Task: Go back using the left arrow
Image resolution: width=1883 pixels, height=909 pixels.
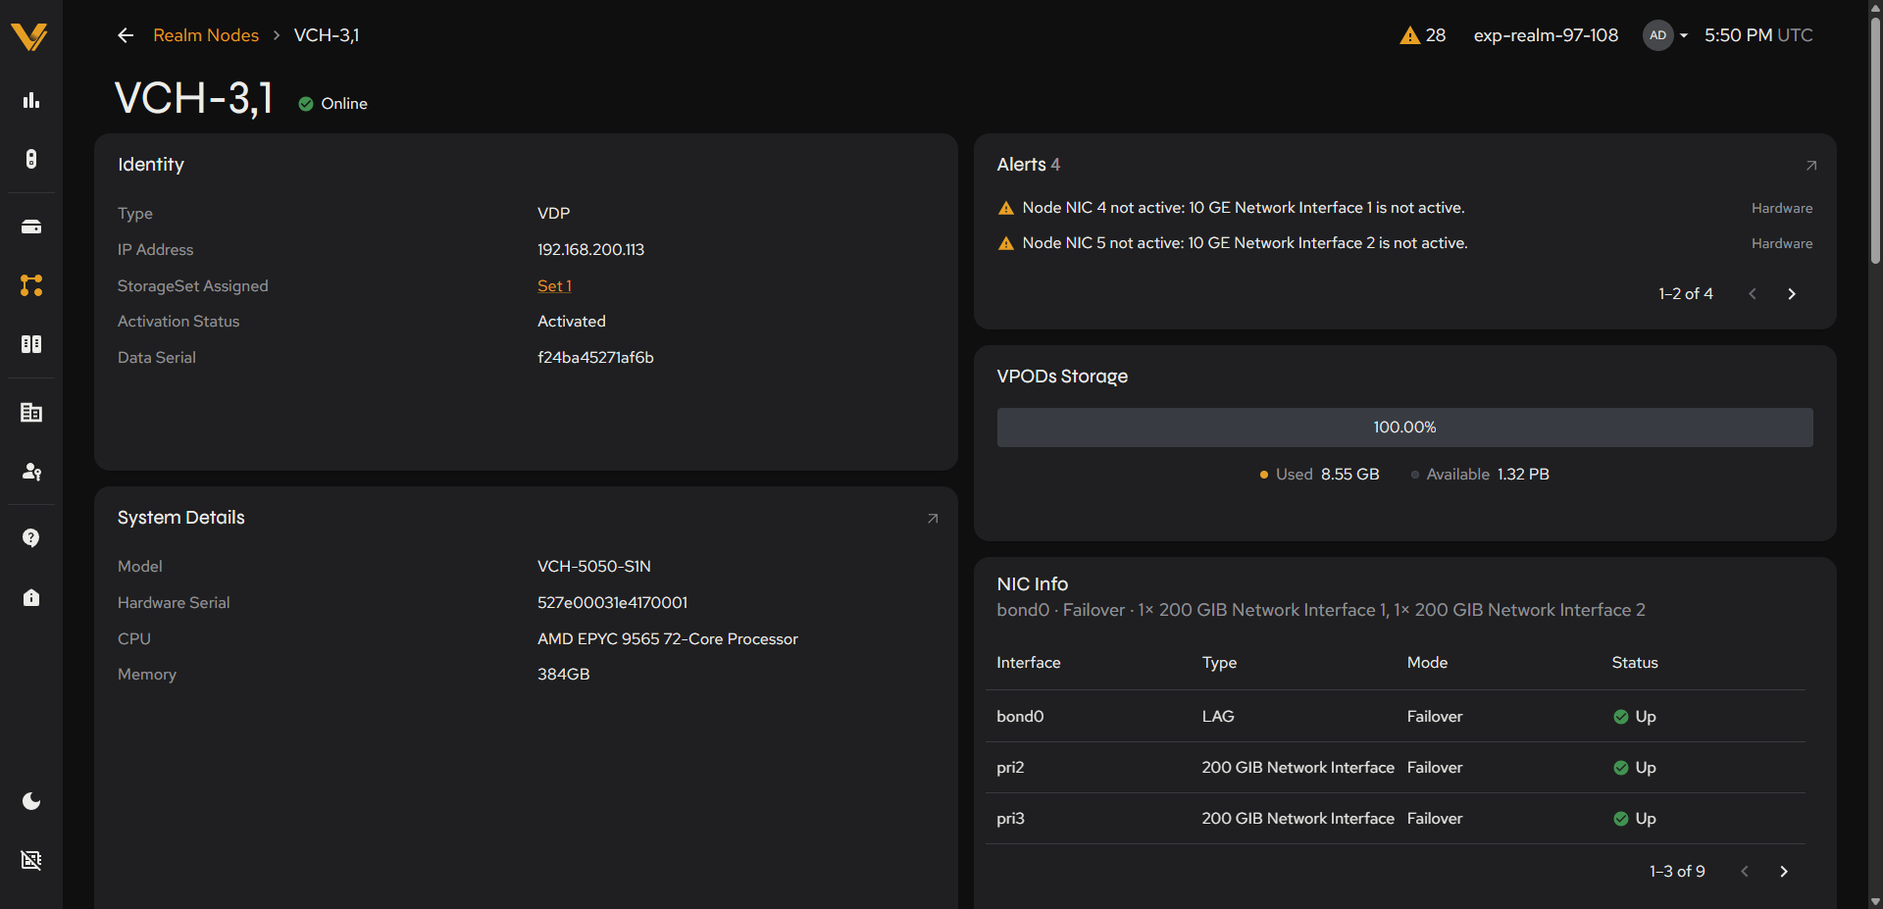Action: (126, 35)
